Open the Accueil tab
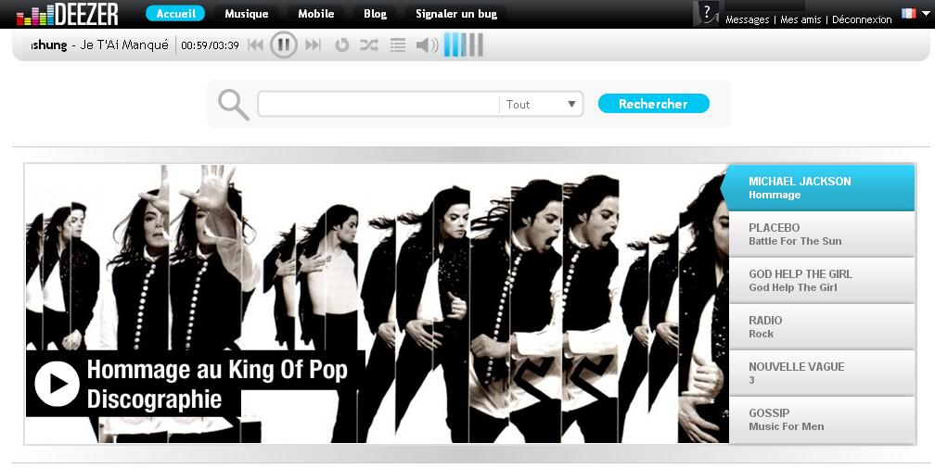935x469 pixels. [175, 14]
